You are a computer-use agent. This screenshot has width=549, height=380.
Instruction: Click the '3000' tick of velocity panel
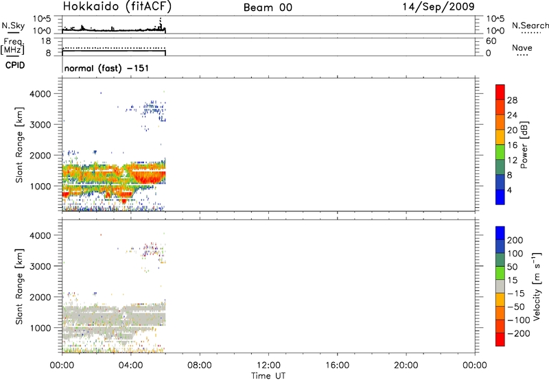[40, 266]
